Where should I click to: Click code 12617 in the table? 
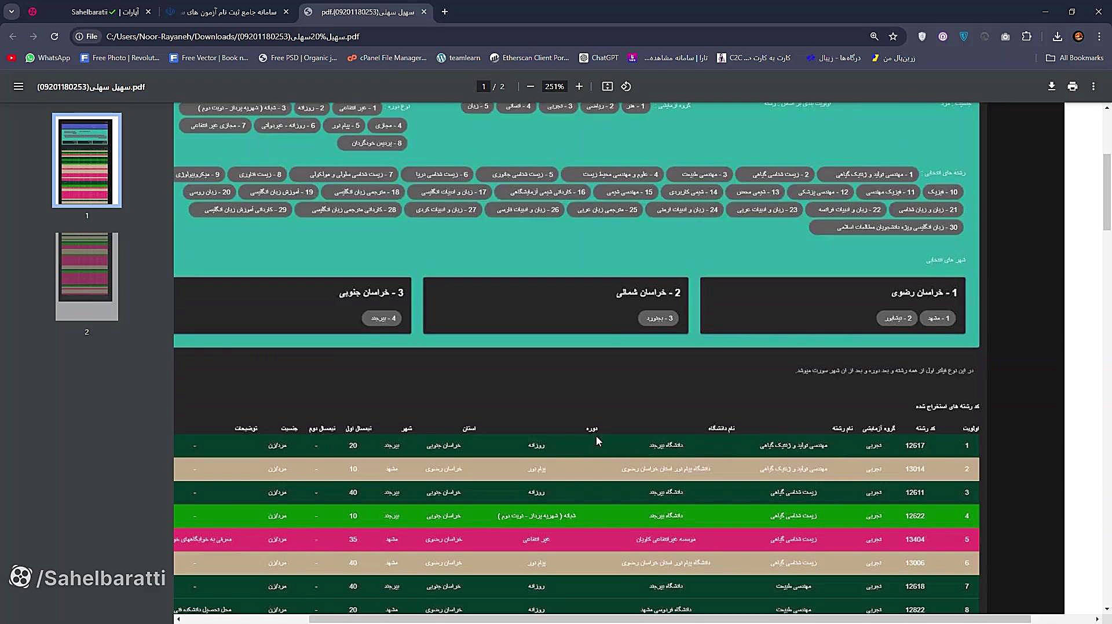point(915,446)
